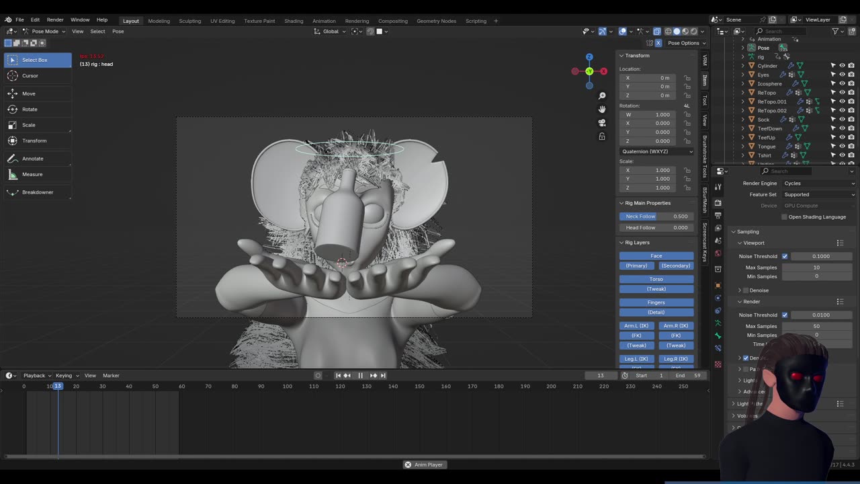Click the Anim Player button in status bar
The height and width of the screenshot is (484, 860).
424,465
